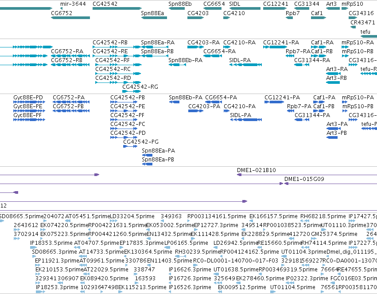Screen dimensions: 377x294
Task: Click the CG4203 gene label
Action: point(198,13)
